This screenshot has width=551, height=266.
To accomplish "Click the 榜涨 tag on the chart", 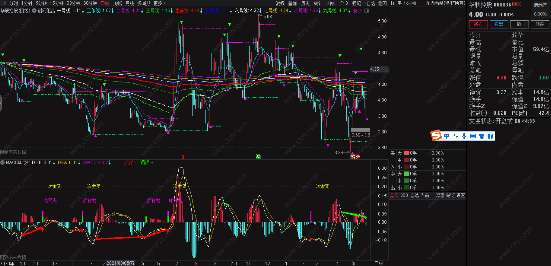I will coord(355,157).
